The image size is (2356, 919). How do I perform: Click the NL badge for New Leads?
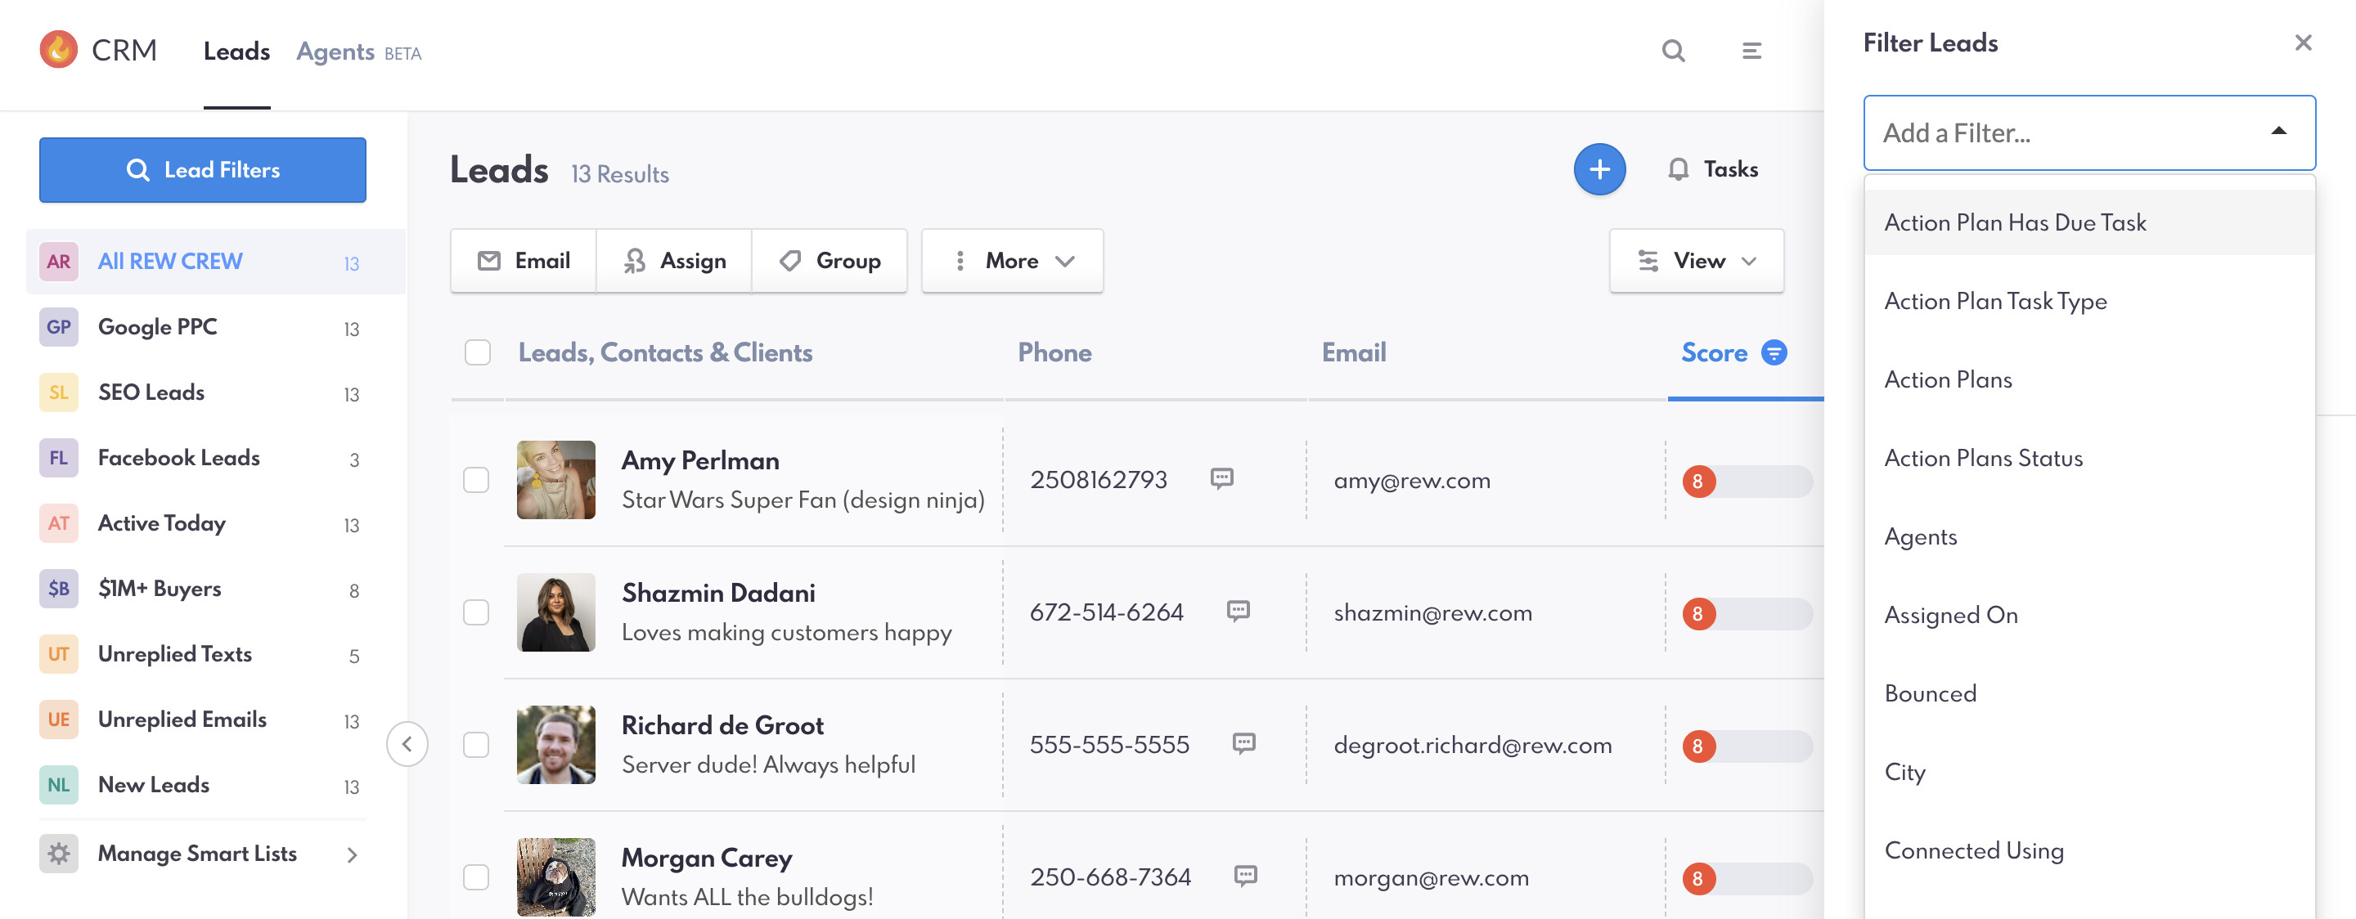(x=59, y=785)
